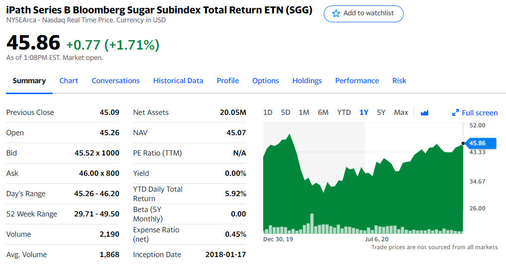This screenshot has width=506, height=265.
Task: View the Performance tab
Action: tap(357, 81)
